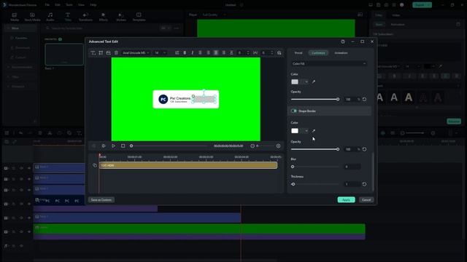
Task: Click the add text tool in Advanced Text Edit
Action: (x=93, y=53)
